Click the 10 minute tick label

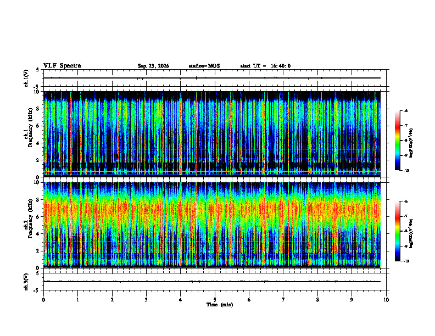click(386, 300)
